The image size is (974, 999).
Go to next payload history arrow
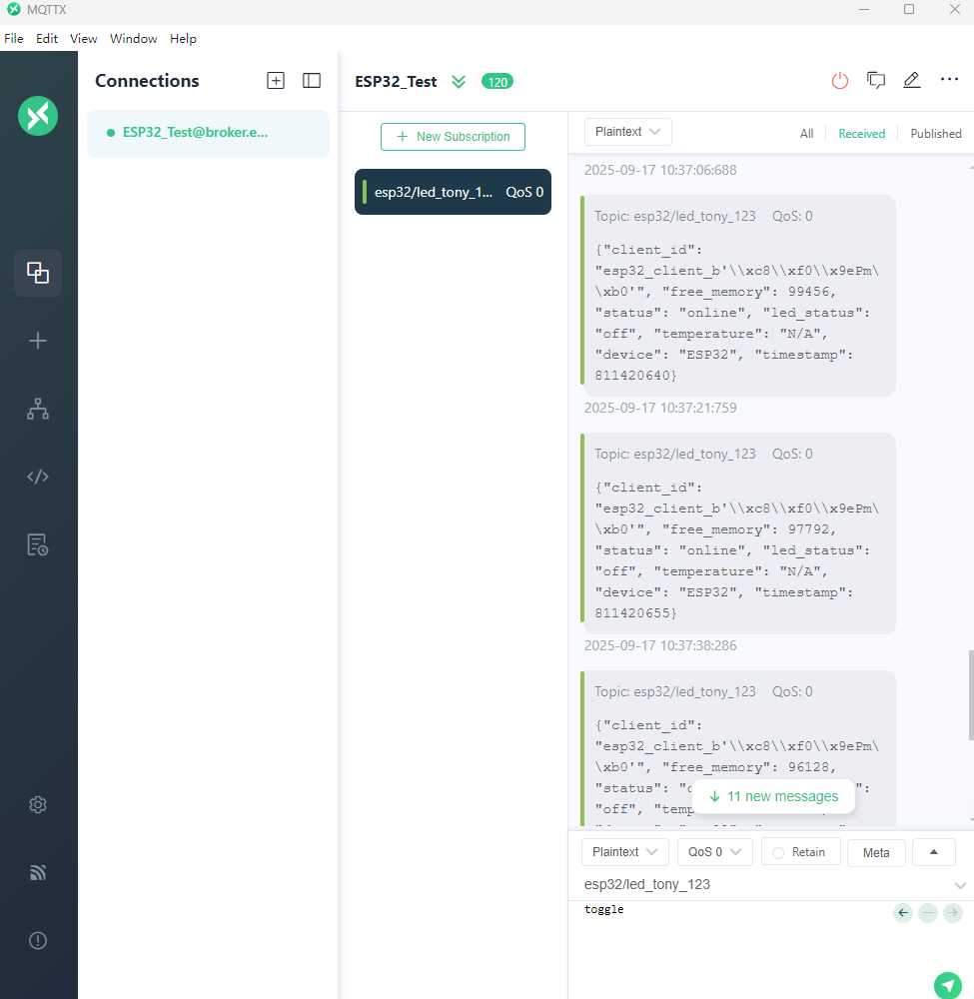[952, 913]
